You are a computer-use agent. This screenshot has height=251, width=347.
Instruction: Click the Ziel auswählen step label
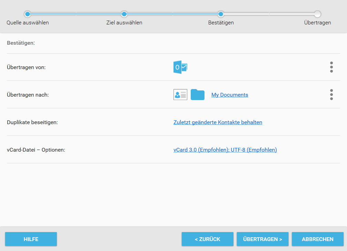click(x=124, y=23)
